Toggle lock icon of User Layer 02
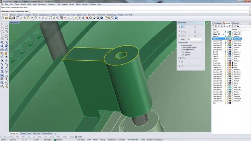Screen dimensions: 251x141 (228, 45)
